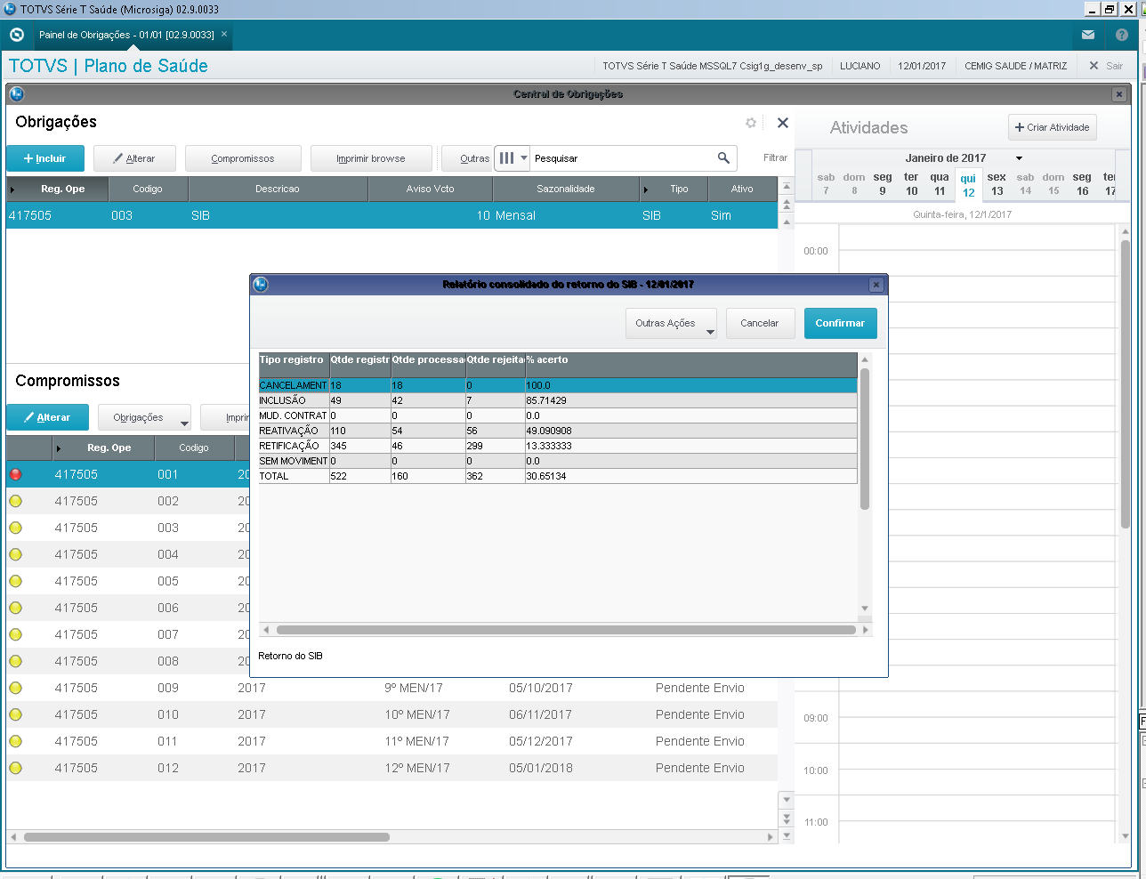The image size is (1146, 879).
Task: Select calendar day seg 16
Action: click(x=1082, y=184)
